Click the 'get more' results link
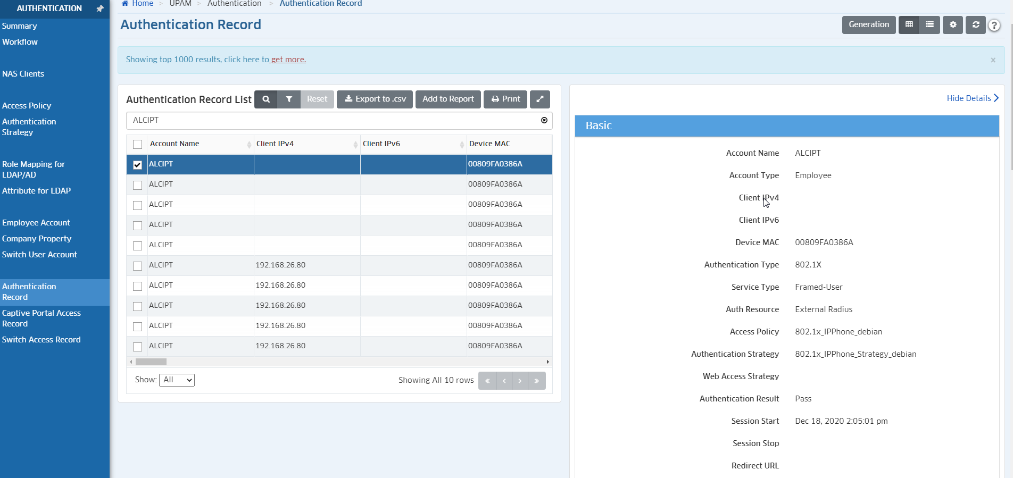This screenshot has width=1013, height=478. (288, 60)
